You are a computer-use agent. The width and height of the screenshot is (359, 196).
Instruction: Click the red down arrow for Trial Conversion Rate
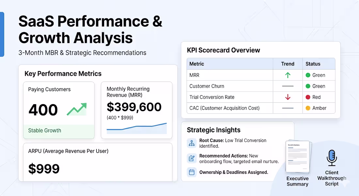(288, 97)
